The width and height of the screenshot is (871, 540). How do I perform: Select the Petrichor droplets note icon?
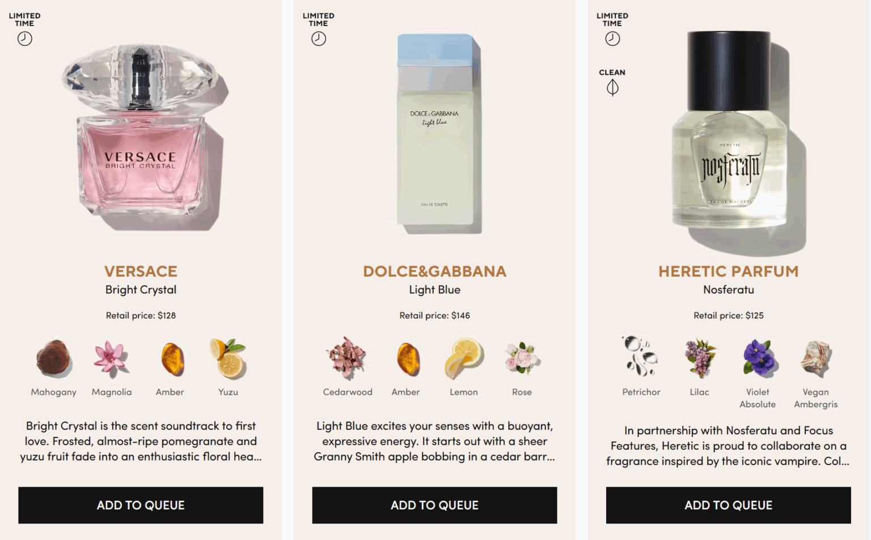click(x=641, y=356)
